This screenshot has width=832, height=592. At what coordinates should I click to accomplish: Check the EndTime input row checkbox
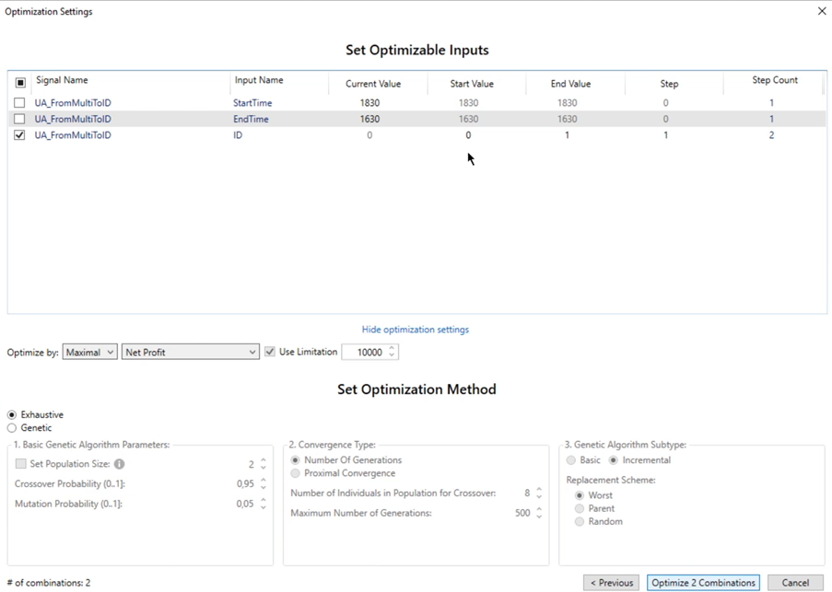click(19, 119)
